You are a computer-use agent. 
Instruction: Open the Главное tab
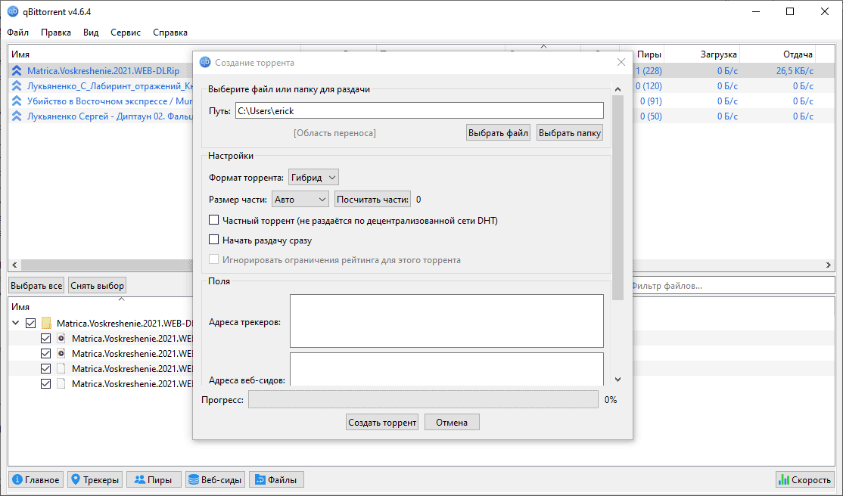36,479
